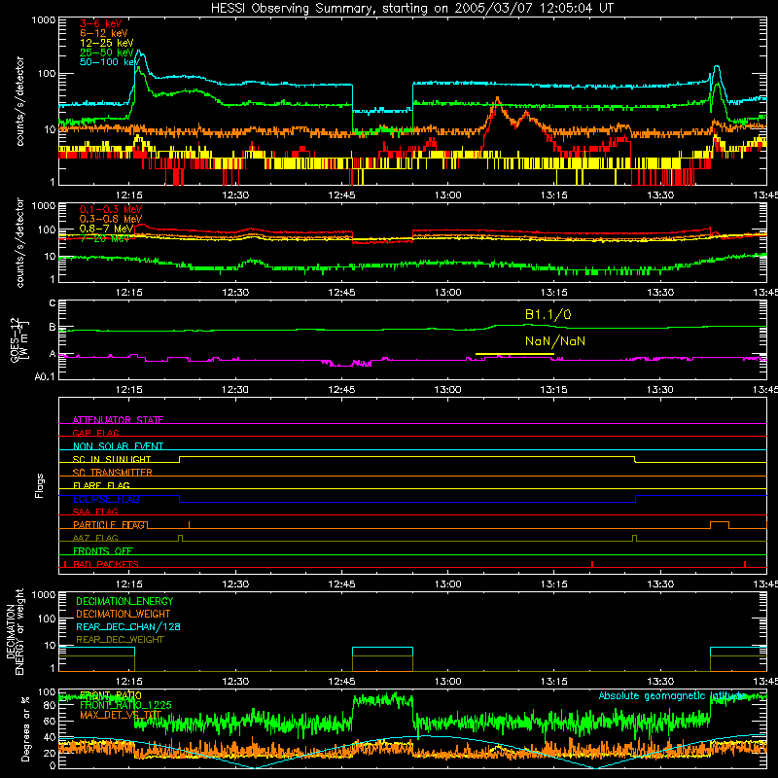
Task: Click the 'NaN/NaN' annotation in GOES panel
Action: click(x=555, y=341)
